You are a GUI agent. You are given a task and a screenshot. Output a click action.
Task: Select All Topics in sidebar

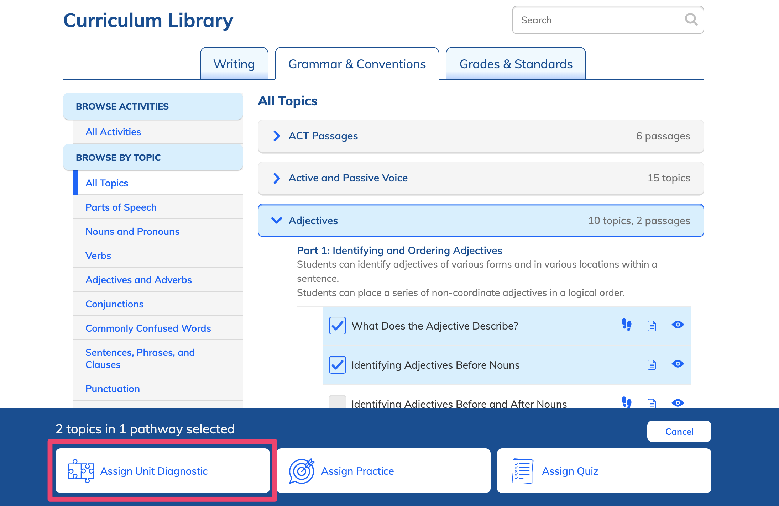tap(158, 183)
